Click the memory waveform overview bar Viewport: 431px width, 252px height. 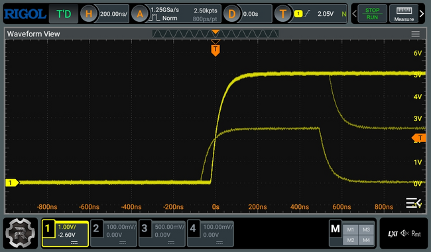[215, 34]
